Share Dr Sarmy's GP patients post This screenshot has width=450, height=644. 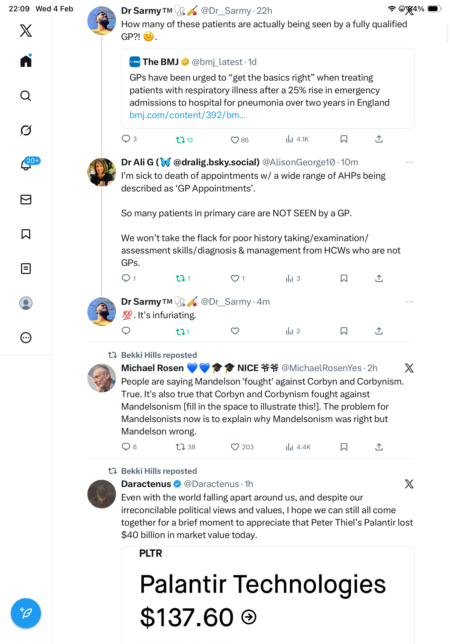point(379,139)
